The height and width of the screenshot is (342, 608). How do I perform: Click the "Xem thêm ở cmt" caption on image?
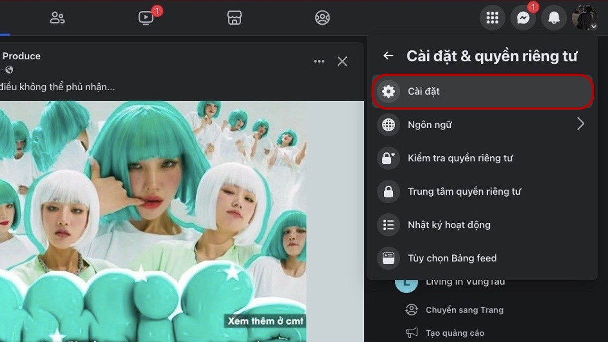click(266, 321)
